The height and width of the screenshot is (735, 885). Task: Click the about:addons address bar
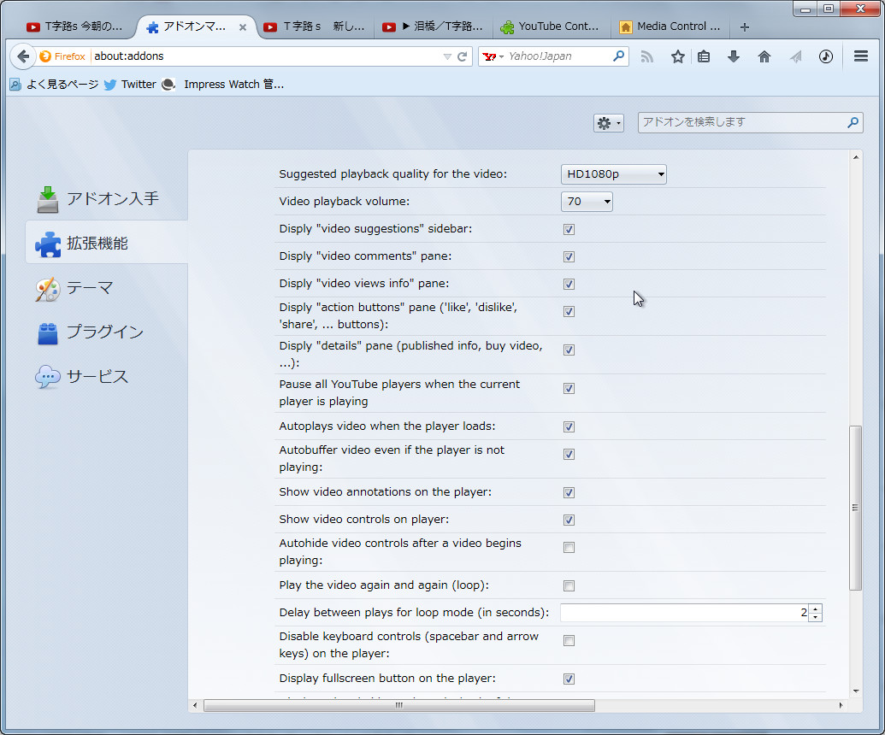click(265, 56)
